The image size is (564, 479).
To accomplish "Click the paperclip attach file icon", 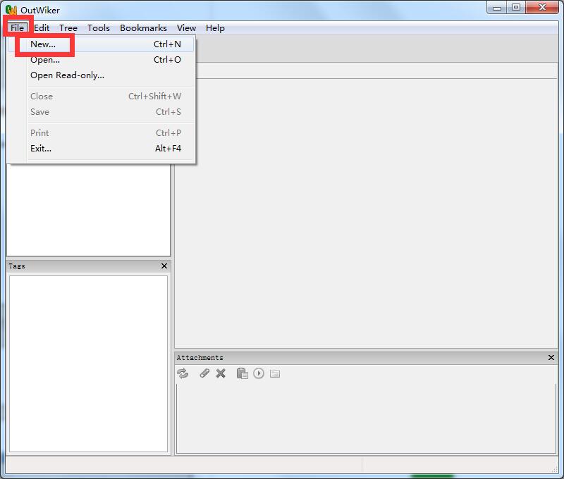I will tap(204, 373).
